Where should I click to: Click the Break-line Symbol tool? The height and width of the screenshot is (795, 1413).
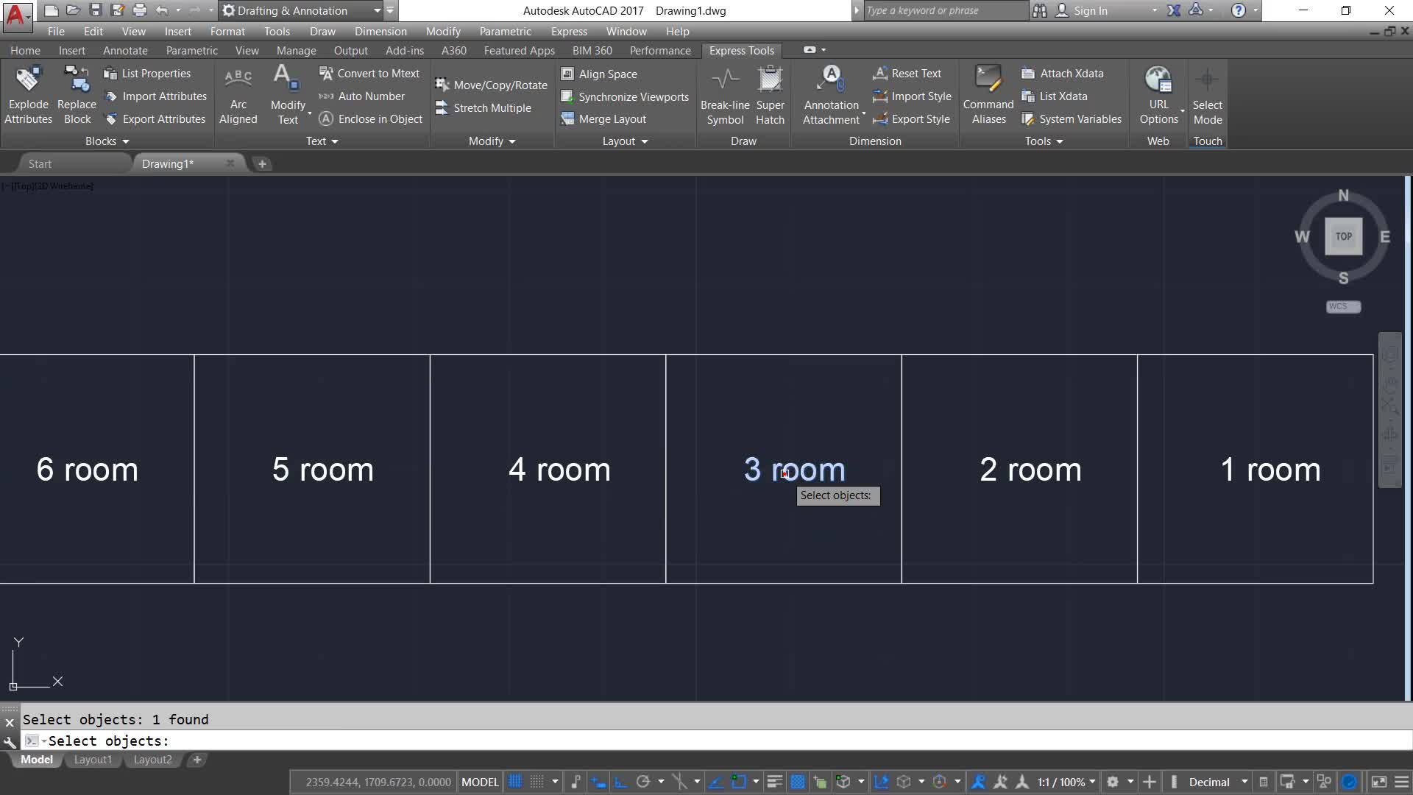[725, 96]
